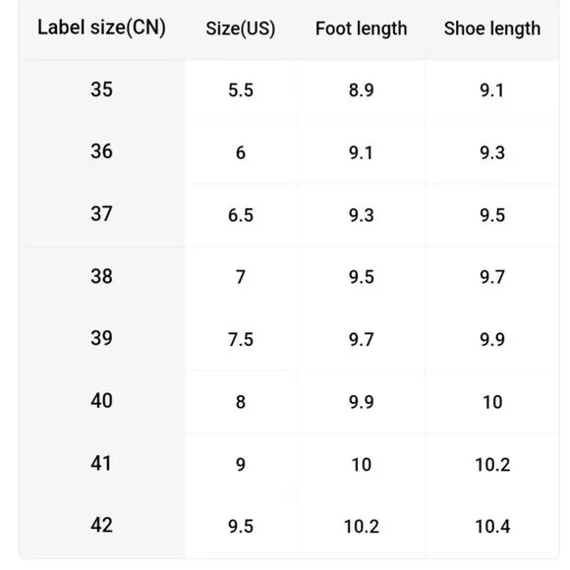Viewport: 570px width, 570px height.
Task: Select label size 40 cell
Action: coord(101,401)
